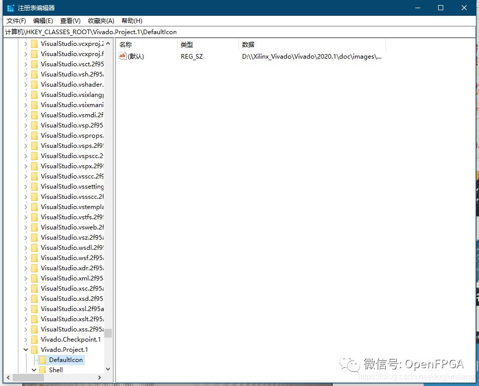Maximize the Registry Editor window
The height and width of the screenshot is (386, 479).
click(441, 8)
